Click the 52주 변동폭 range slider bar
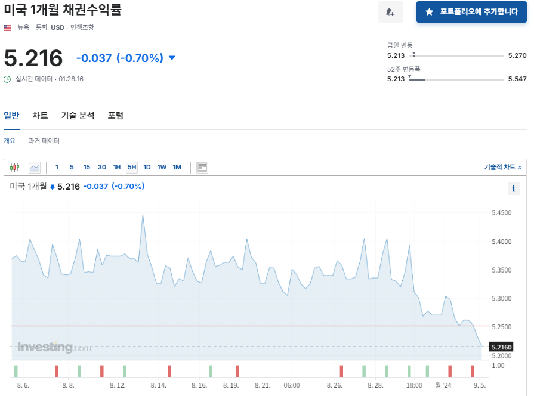The height and width of the screenshot is (396, 534). tap(457, 79)
